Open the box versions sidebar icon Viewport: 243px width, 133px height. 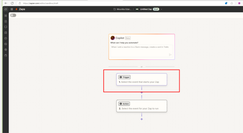(6, 55)
